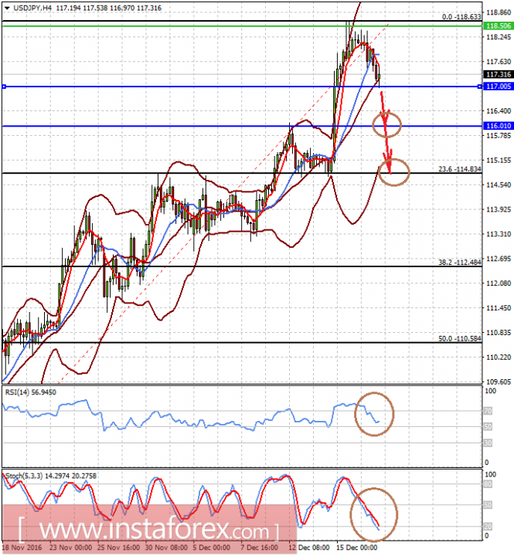The height and width of the screenshot is (556, 514).
Task: Click the blue 116.010 price label
Action: pyautogui.click(x=499, y=126)
